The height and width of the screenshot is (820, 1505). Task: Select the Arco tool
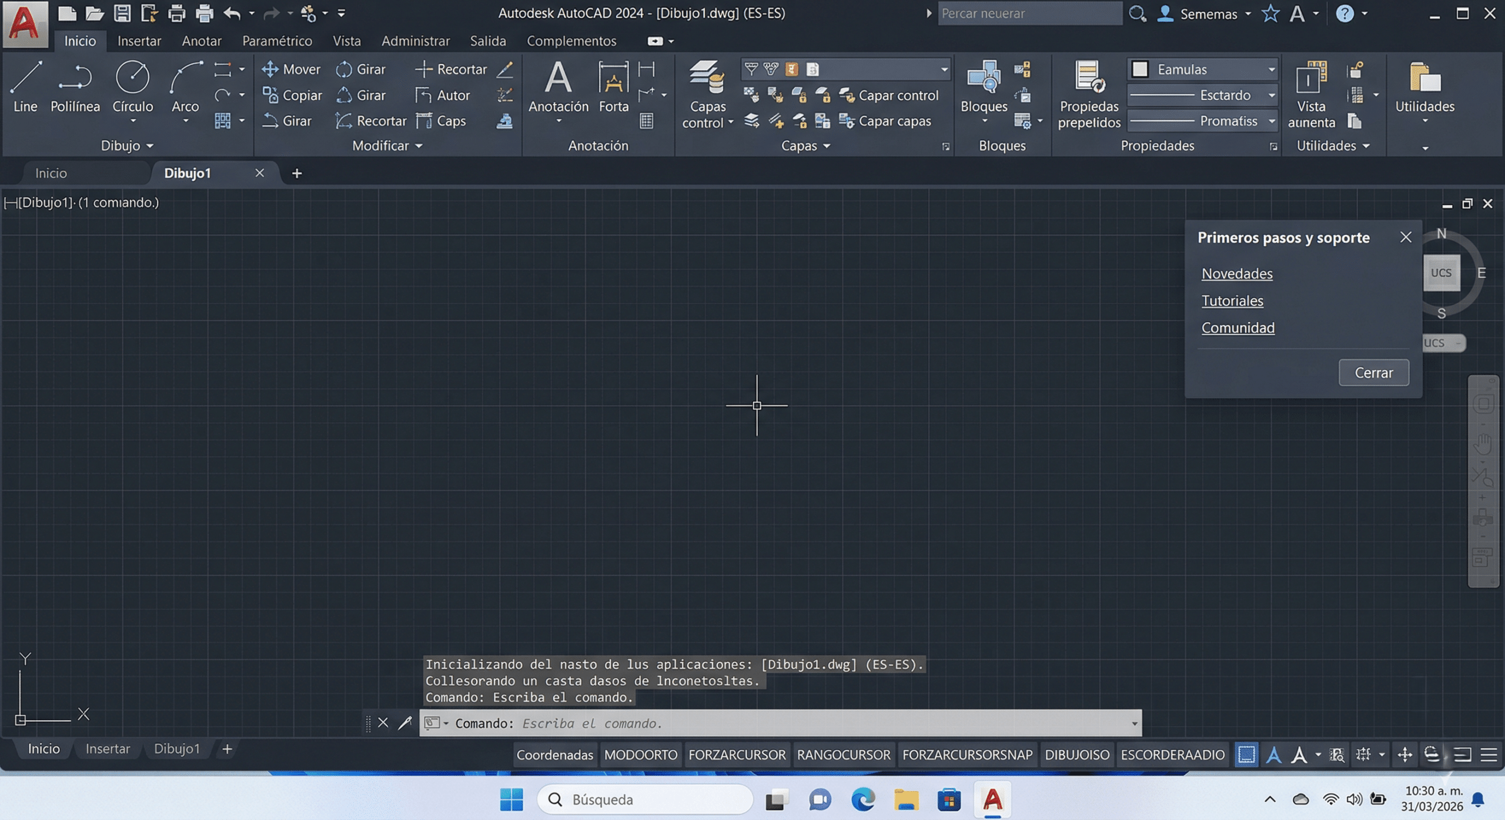pyautogui.click(x=184, y=87)
